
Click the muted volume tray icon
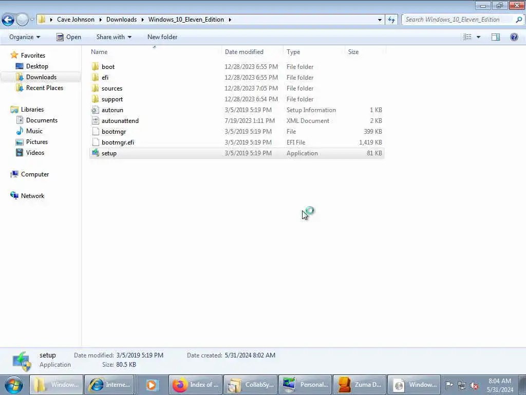(474, 385)
